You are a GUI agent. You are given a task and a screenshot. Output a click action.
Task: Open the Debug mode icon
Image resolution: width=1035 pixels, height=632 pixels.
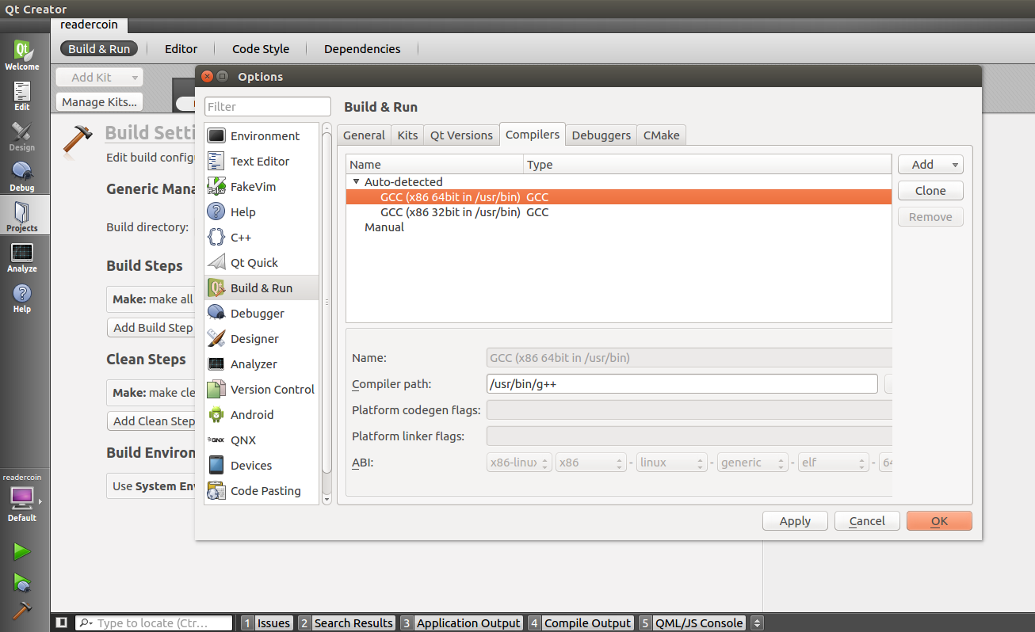(x=22, y=177)
